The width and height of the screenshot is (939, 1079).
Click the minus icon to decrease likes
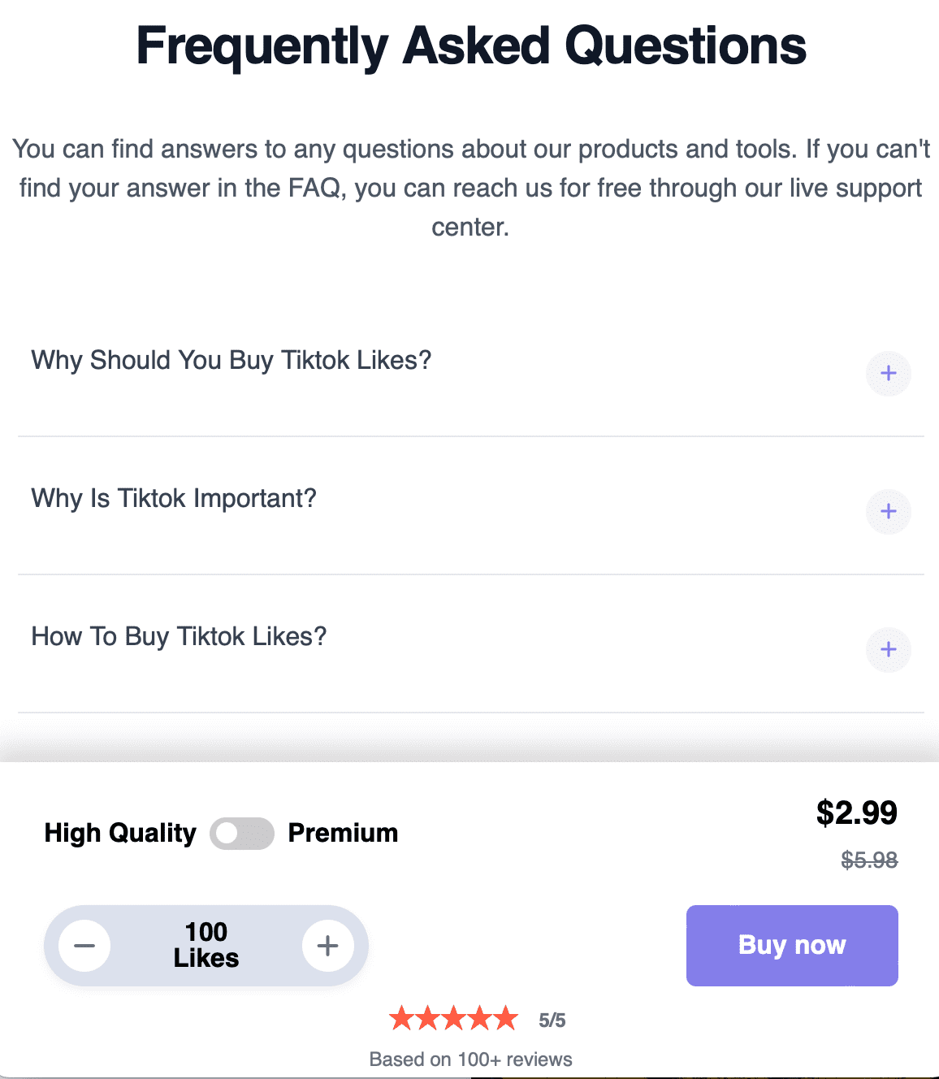click(84, 945)
